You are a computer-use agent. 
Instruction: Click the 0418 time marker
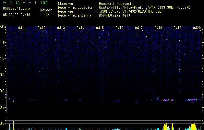158,28
